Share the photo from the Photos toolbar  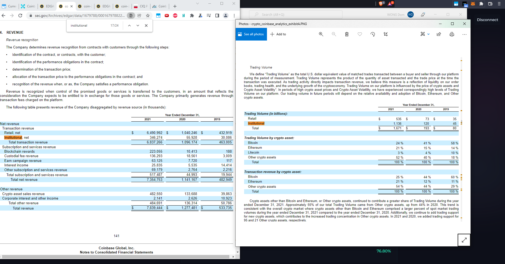pyautogui.click(x=439, y=34)
